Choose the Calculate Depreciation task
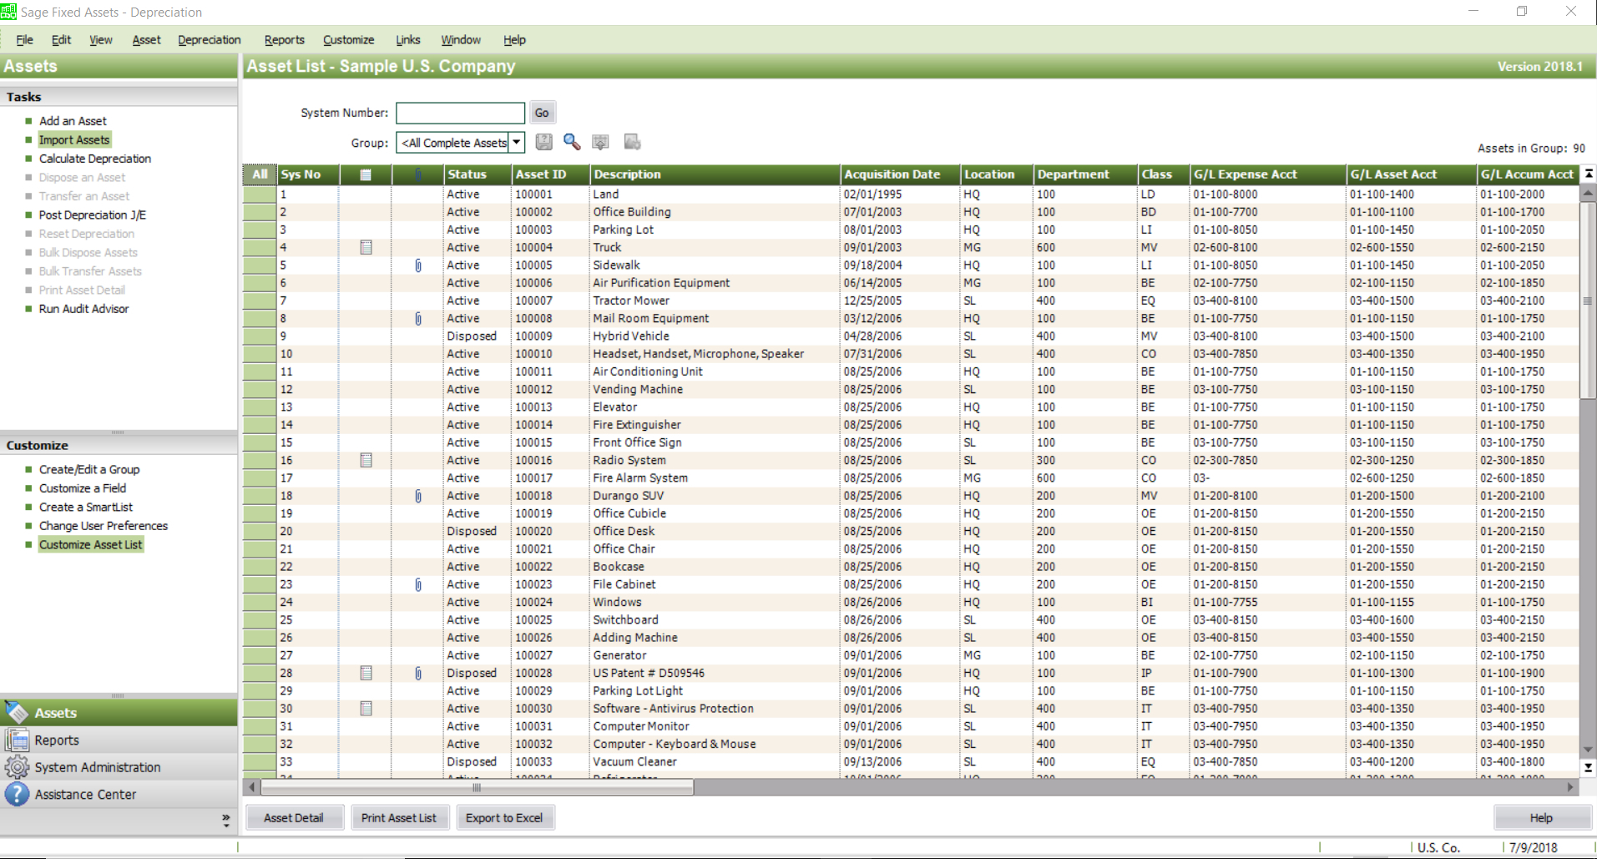This screenshot has width=1597, height=859. (95, 159)
